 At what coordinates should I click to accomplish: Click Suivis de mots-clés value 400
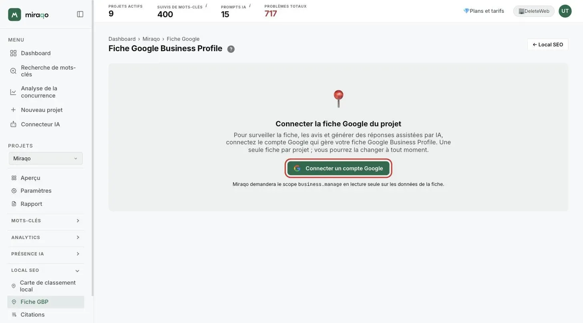[x=165, y=14]
